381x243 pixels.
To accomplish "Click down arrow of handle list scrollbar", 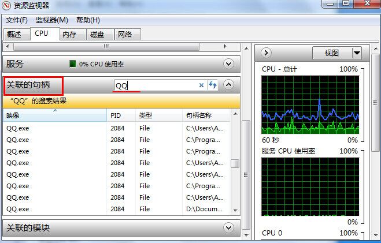I will [235, 210].
